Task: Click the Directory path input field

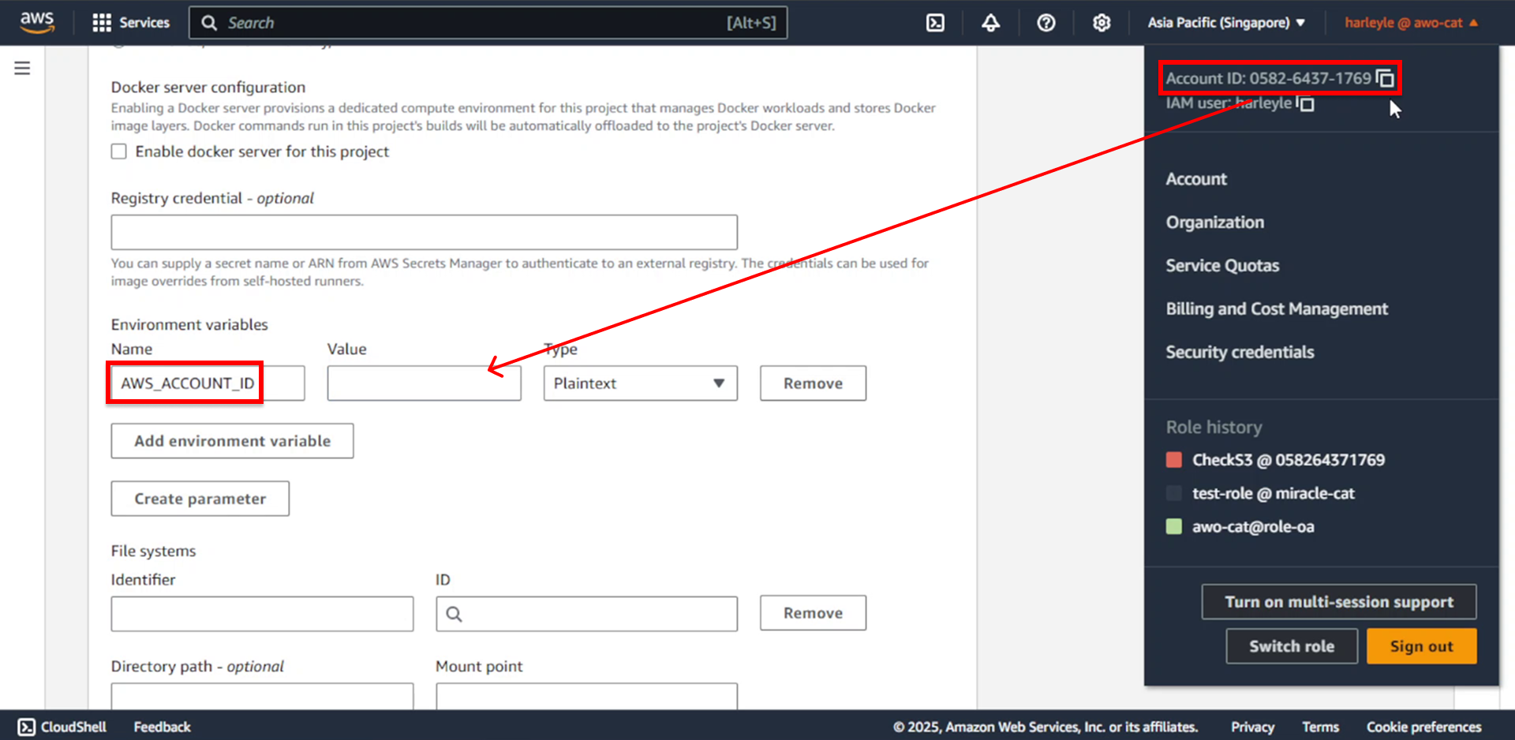Action: (x=262, y=696)
